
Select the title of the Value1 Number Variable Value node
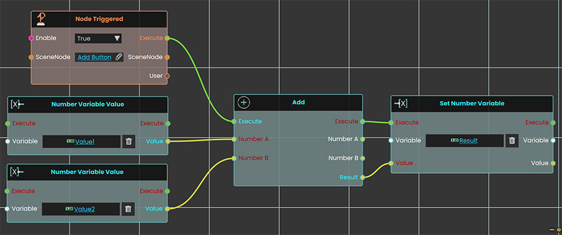(x=88, y=104)
